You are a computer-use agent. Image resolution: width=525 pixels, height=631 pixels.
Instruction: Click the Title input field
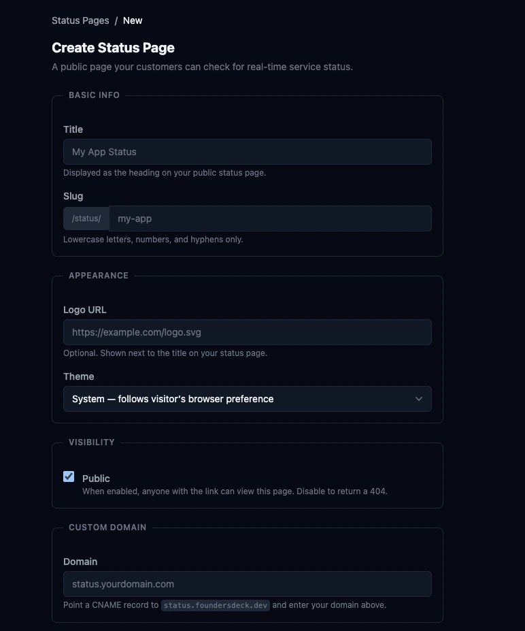coord(248,151)
